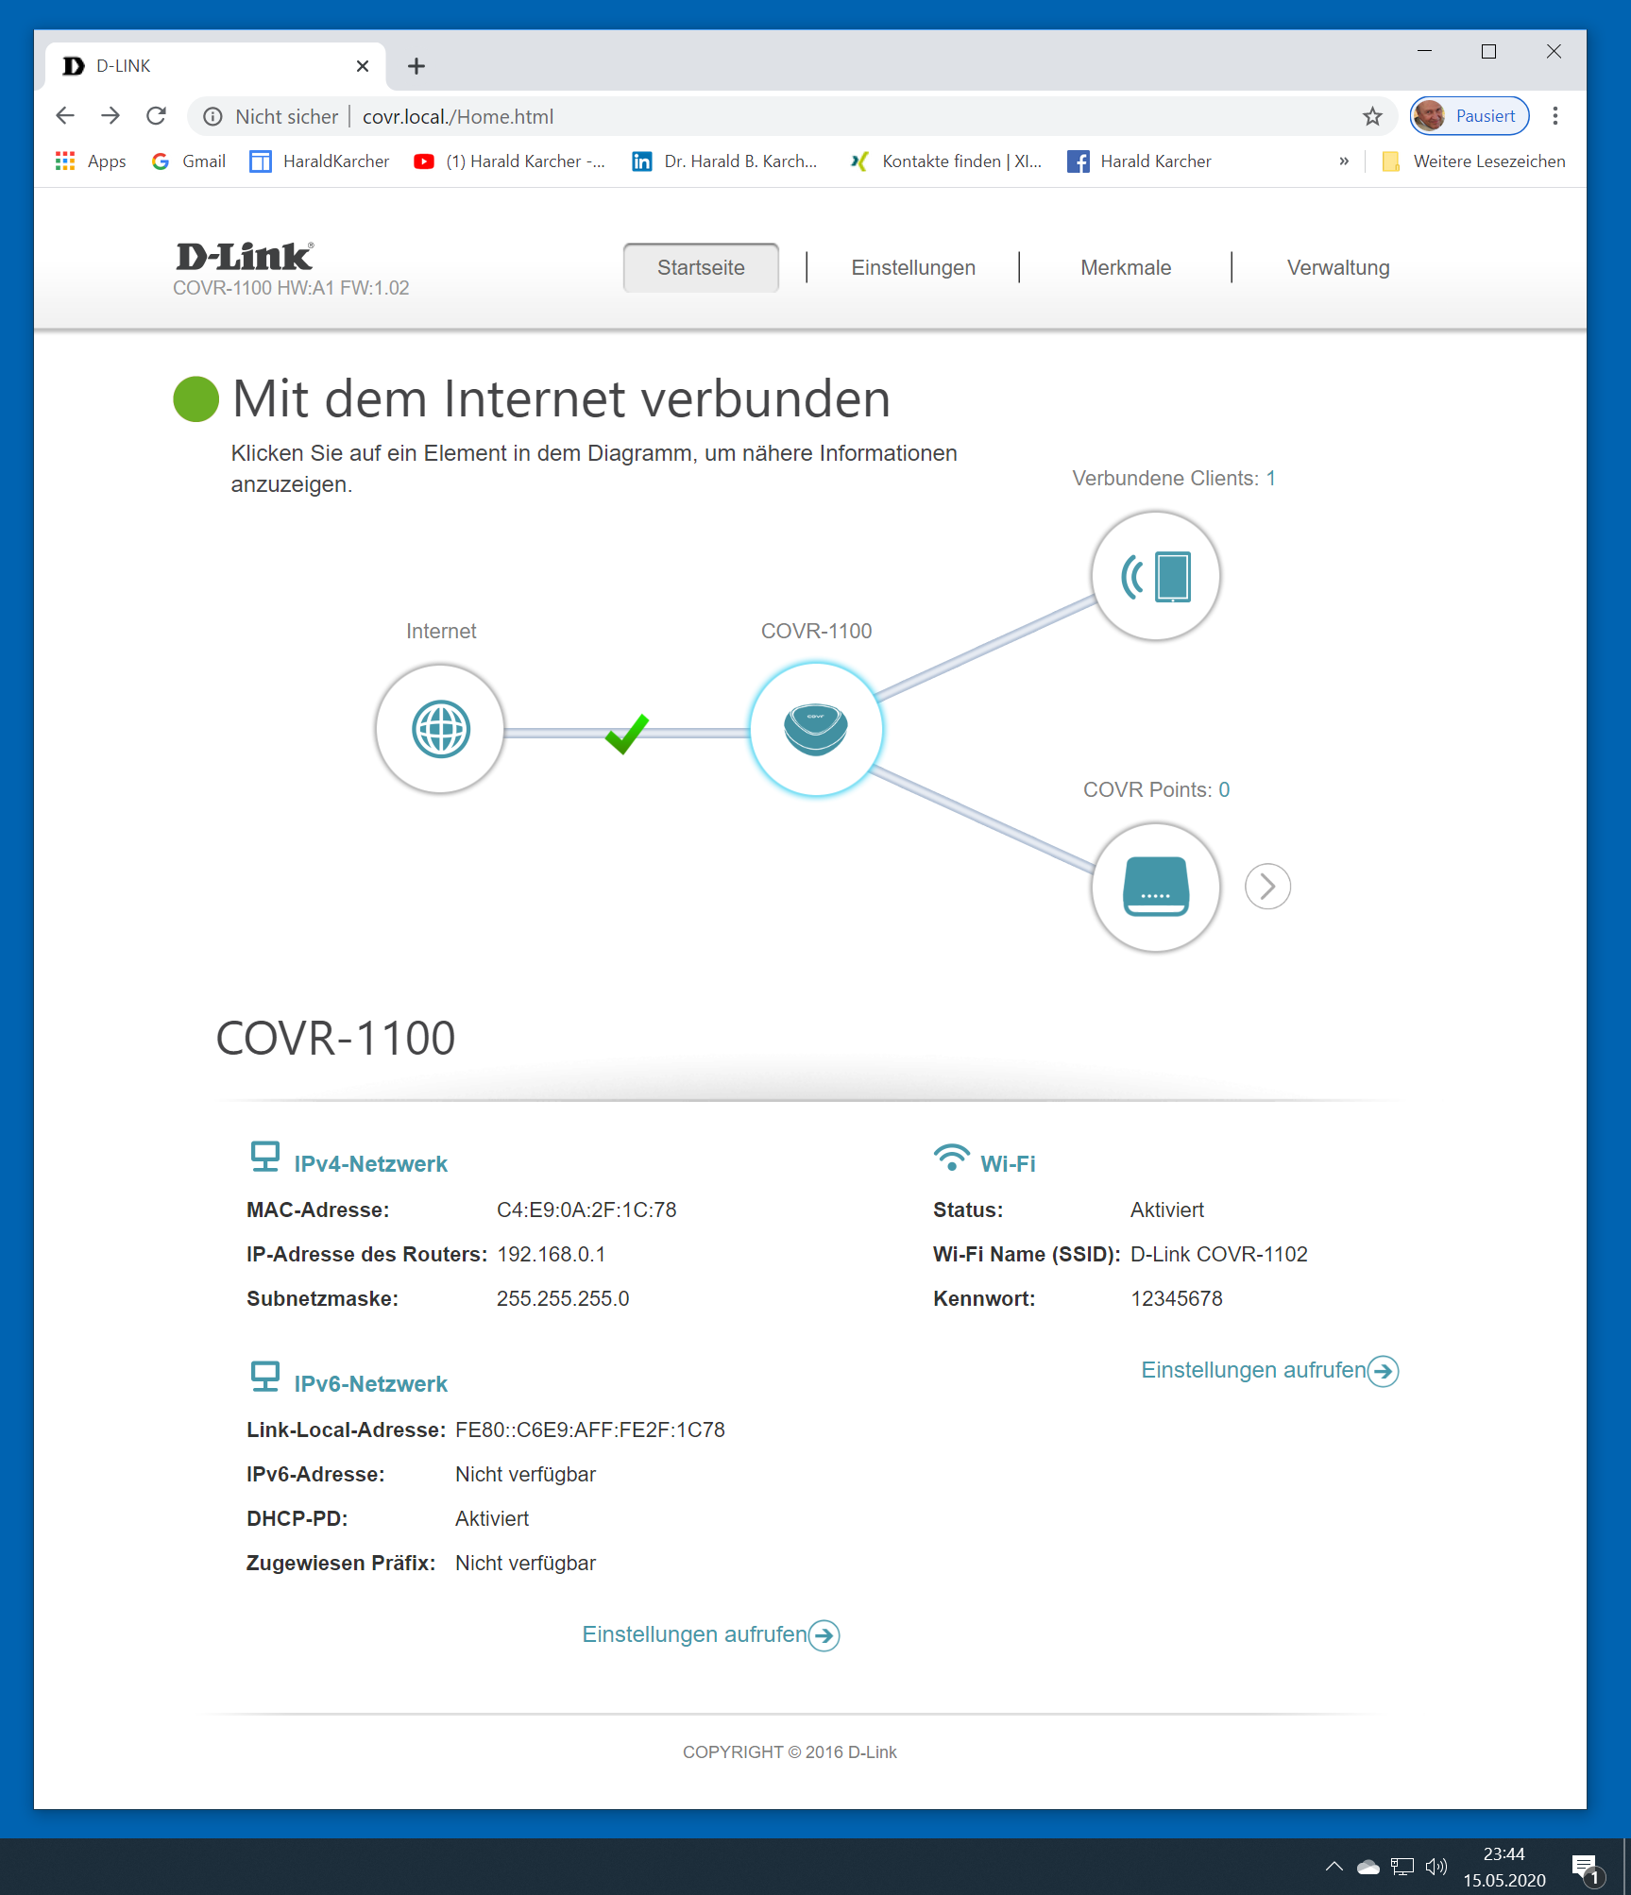Screen dimensions: 1631x1895
Task: Click the COVR Points extender icon
Action: (x=1155, y=887)
